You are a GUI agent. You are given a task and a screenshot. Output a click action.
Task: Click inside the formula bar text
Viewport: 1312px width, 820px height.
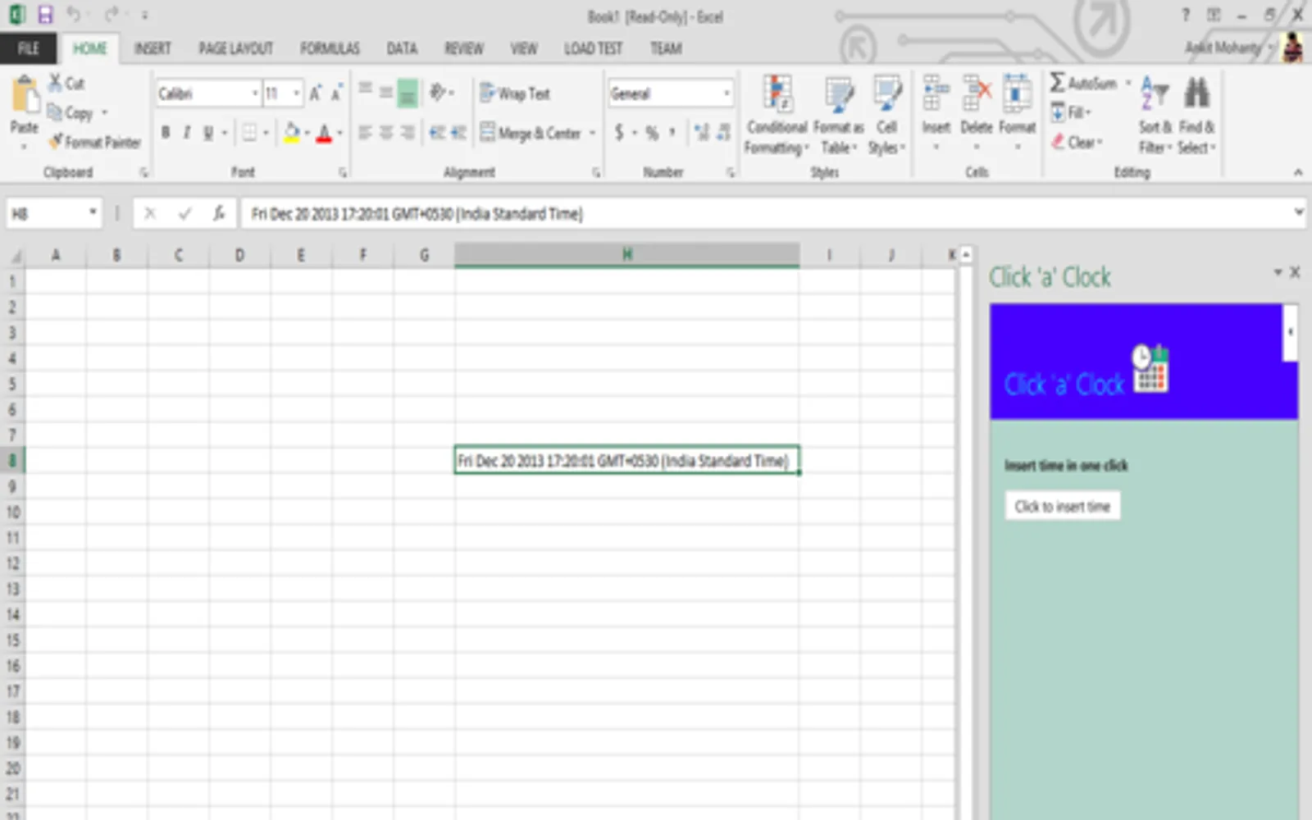[x=417, y=214]
